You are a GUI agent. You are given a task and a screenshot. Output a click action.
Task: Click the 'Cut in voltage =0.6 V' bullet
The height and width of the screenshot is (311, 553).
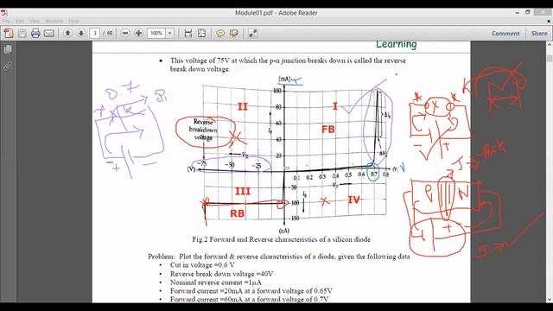pyautogui.click(x=202, y=265)
